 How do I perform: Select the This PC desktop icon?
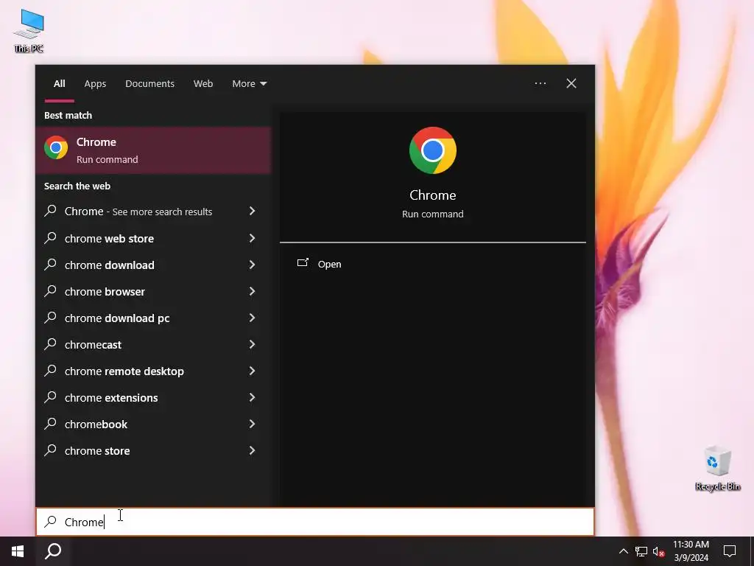(x=29, y=31)
